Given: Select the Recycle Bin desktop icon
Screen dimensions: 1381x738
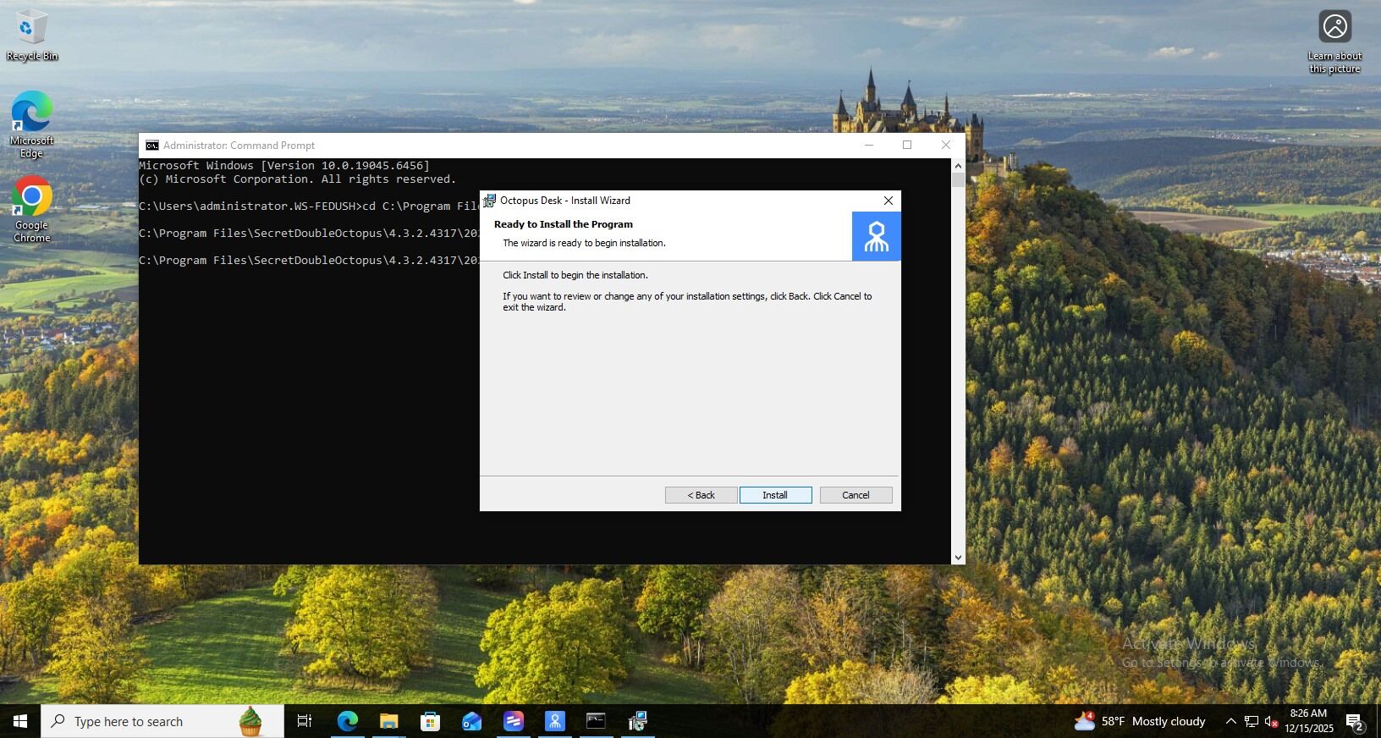Looking at the screenshot, I should 32,36.
